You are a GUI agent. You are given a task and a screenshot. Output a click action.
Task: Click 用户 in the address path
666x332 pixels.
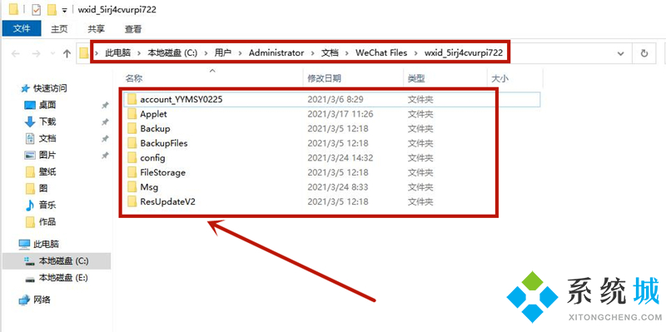pyautogui.click(x=222, y=53)
